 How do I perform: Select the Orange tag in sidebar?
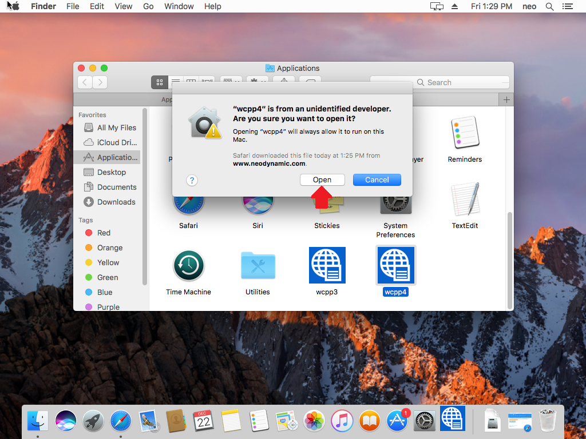108,248
